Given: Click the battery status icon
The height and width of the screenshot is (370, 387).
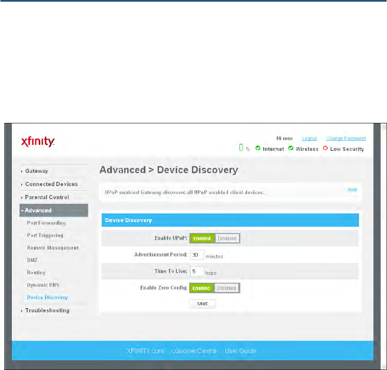Looking at the screenshot, I should click(241, 147).
